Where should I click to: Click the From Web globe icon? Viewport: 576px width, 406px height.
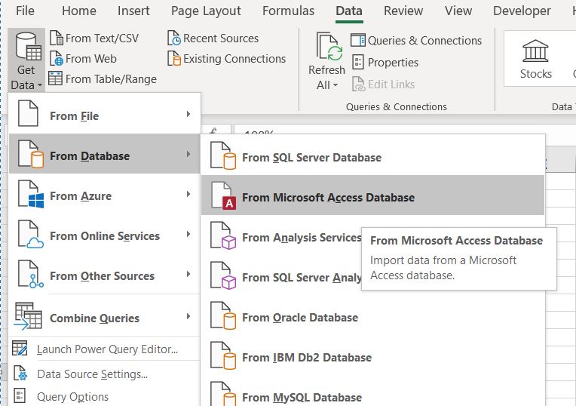pos(56,59)
